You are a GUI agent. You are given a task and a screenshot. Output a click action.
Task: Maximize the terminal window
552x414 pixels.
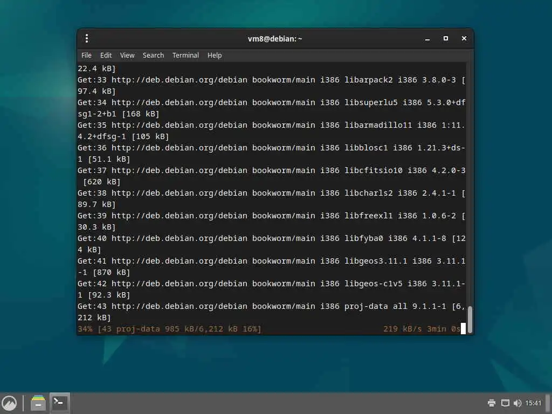[x=446, y=38]
